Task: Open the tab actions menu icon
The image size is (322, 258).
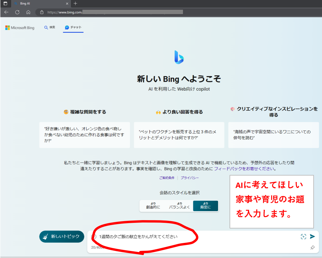Action: tap(5, 3)
